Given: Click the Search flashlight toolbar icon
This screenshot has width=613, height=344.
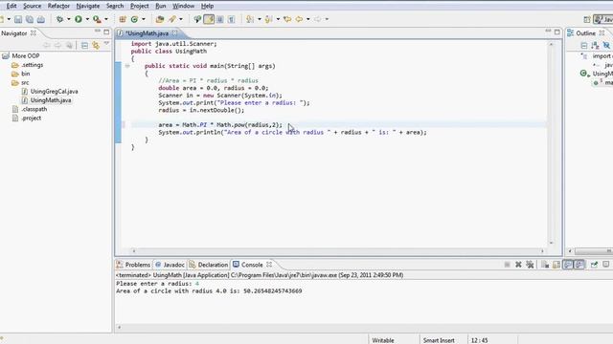Looking at the screenshot, I should click(172, 19).
